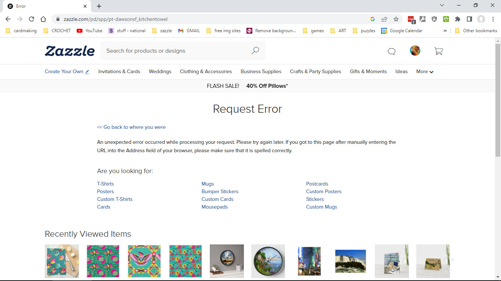Close the Error tab

(x=85, y=6)
